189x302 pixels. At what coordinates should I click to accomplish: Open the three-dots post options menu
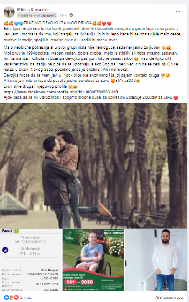click(x=178, y=12)
